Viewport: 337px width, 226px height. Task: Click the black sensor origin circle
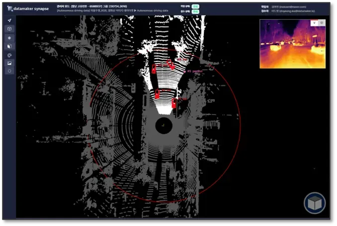(163, 125)
